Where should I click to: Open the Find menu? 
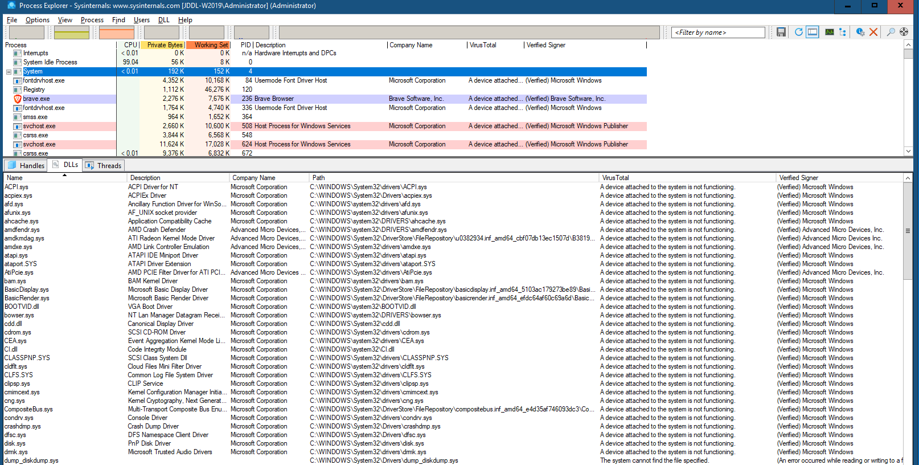coord(118,20)
